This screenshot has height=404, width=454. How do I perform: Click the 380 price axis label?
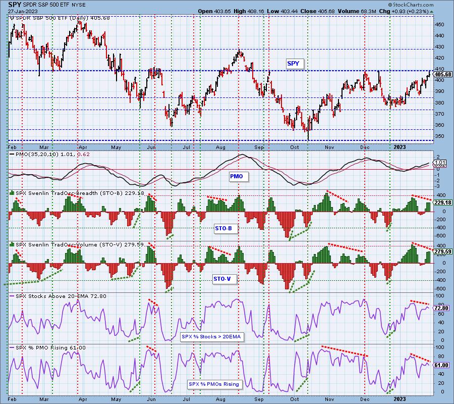coord(439,103)
